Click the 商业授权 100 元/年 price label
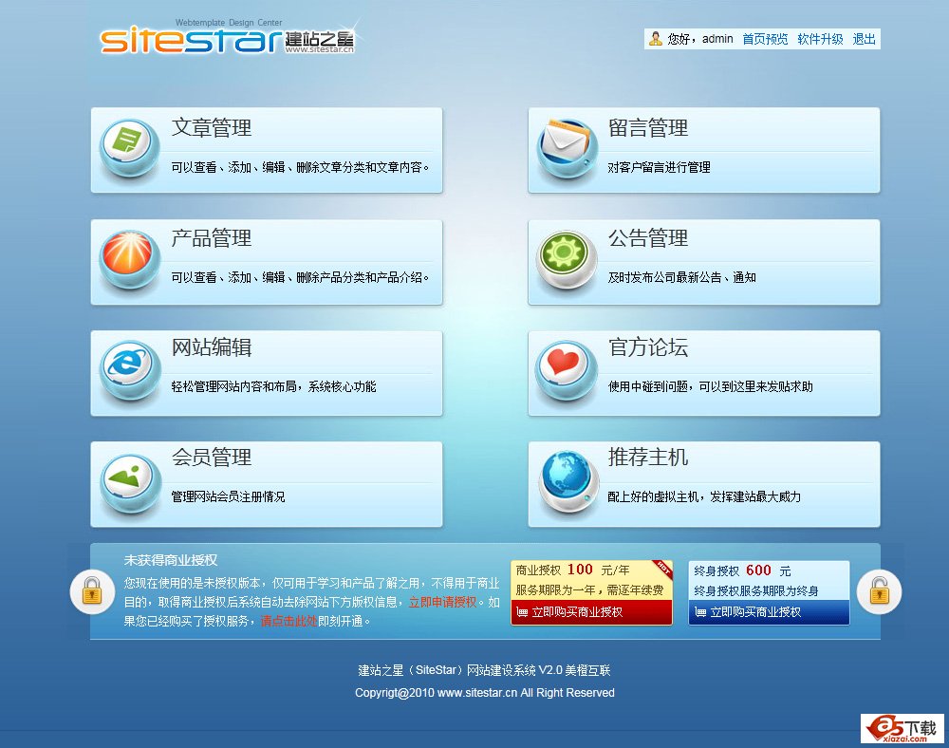 (572, 570)
